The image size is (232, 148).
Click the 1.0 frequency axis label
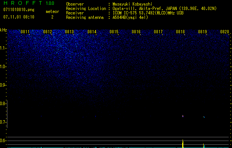(x=3, y=67)
